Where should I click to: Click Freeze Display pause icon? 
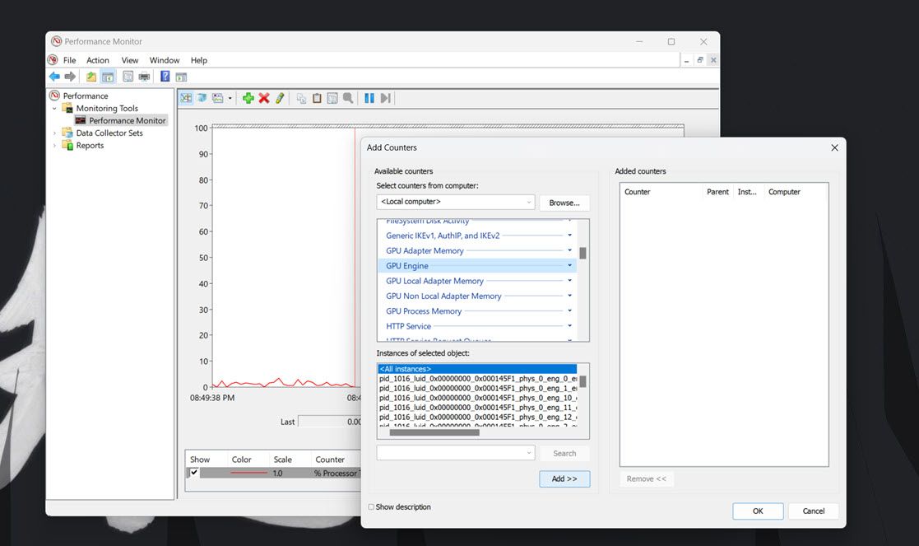point(369,98)
